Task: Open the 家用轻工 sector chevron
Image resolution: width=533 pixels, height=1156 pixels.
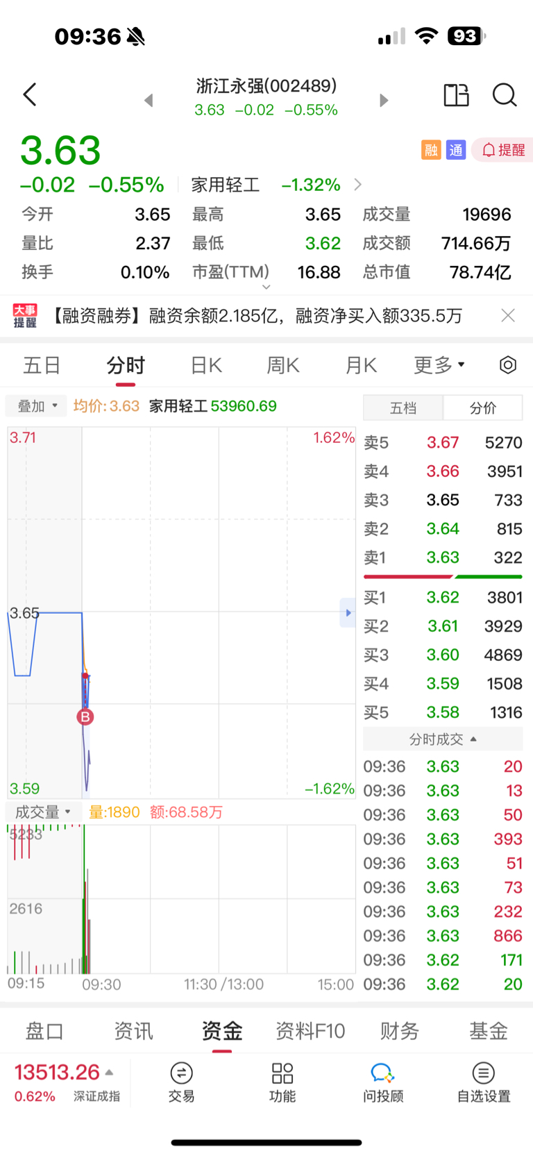Action: pos(358,185)
